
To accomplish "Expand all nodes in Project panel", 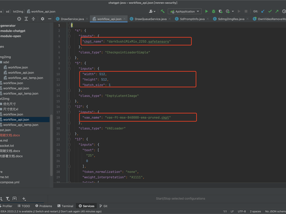I will [26, 19].
